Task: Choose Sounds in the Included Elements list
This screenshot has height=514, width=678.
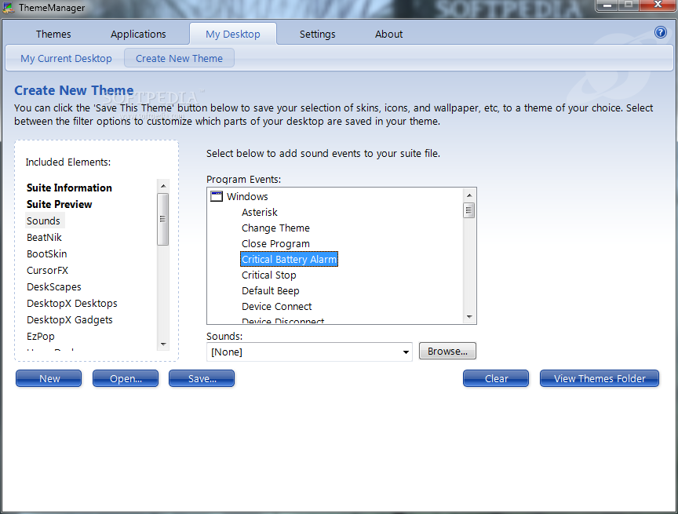Action: point(43,221)
